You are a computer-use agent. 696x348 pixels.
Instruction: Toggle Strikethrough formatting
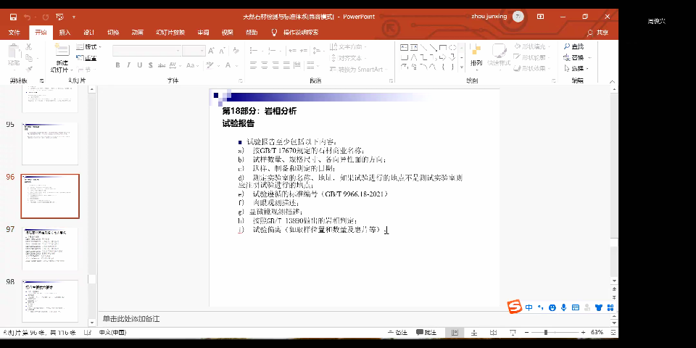tap(161, 65)
